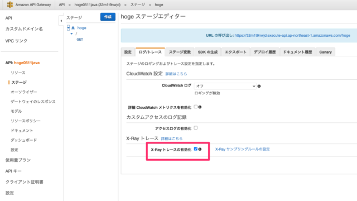Screen dimensions: 357x201
Task: Collapse the root path / node arrow
Action: coord(71,33)
